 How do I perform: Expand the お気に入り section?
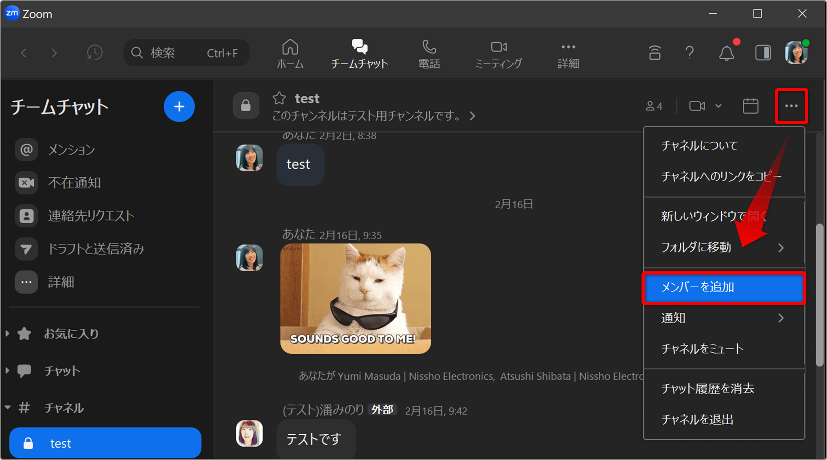[x=7, y=334]
